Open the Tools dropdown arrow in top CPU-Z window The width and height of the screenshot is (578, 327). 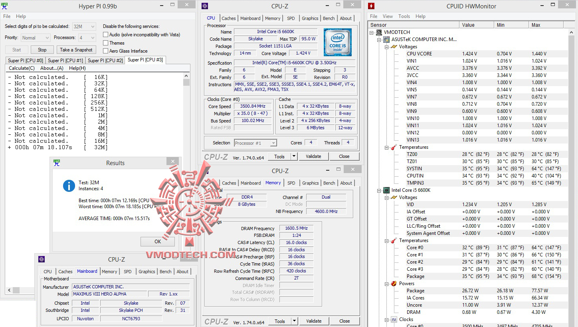click(294, 157)
